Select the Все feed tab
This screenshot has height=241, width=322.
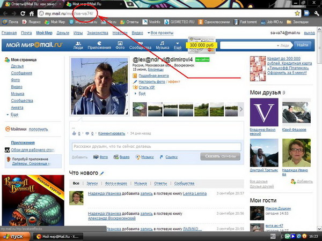[x=76, y=183]
